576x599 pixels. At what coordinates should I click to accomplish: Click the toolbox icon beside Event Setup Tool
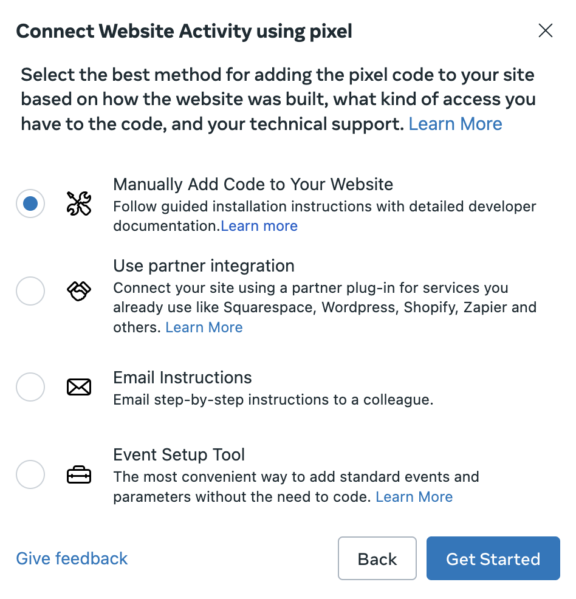pyautogui.click(x=79, y=474)
